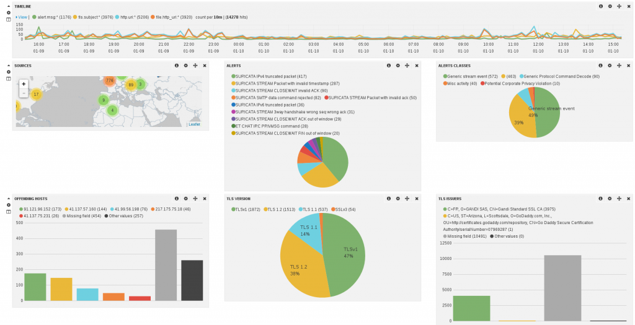Click the Misc activity (40) legend swatch

(445, 84)
